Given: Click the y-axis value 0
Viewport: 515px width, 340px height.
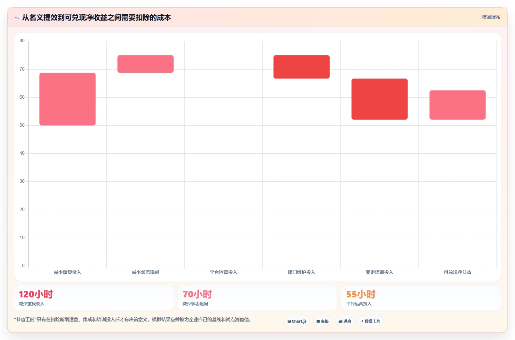Looking at the screenshot, I should coord(23,266).
